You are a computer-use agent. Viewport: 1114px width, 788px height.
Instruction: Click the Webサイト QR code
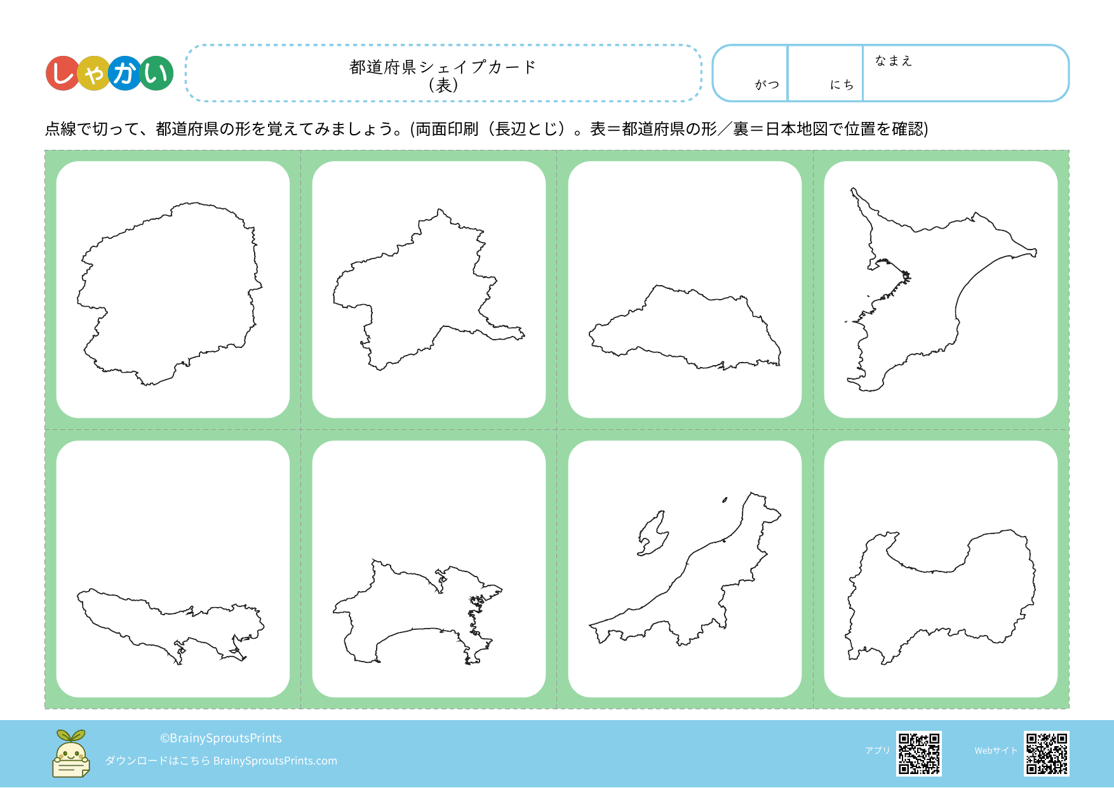pyautogui.click(x=1046, y=754)
